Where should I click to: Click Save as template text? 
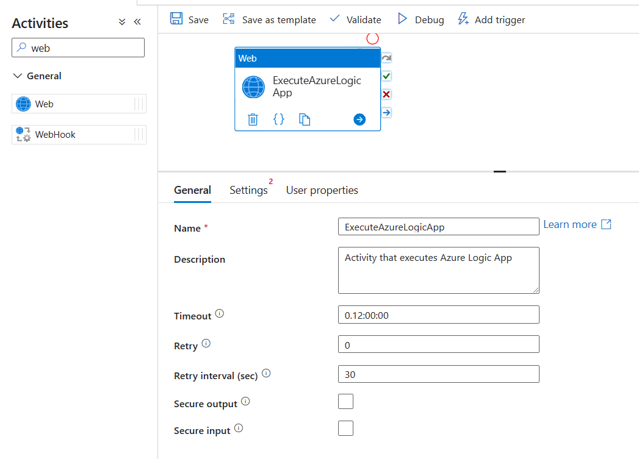(x=279, y=20)
